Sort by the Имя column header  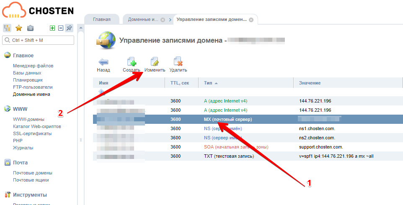(x=129, y=83)
